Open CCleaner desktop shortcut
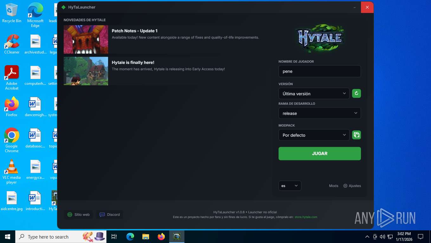Viewport: 431px width, 243px height. [12, 44]
